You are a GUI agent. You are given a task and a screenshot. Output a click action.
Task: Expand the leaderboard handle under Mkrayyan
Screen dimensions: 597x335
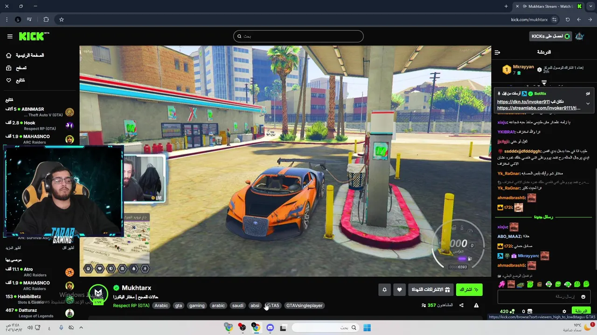544,82
